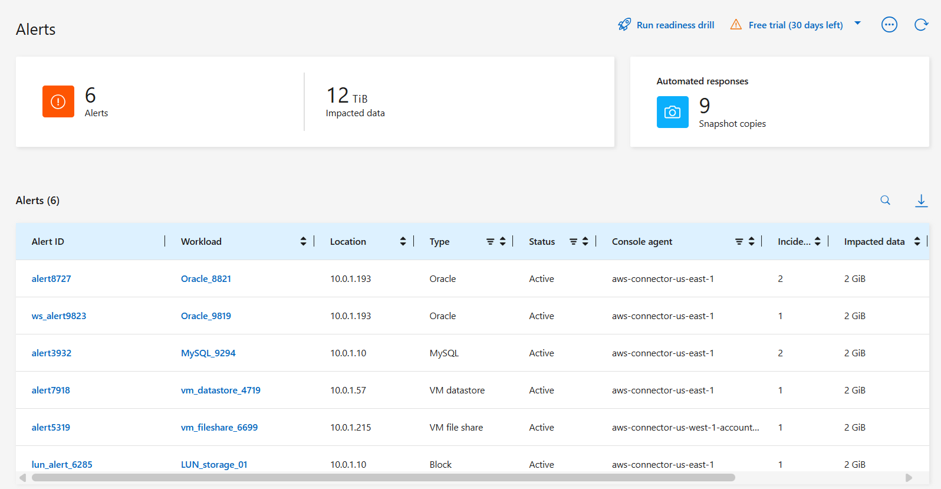Open workload MySQL_9294
The height and width of the screenshot is (489, 941).
pyautogui.click(x=208, y=353)
